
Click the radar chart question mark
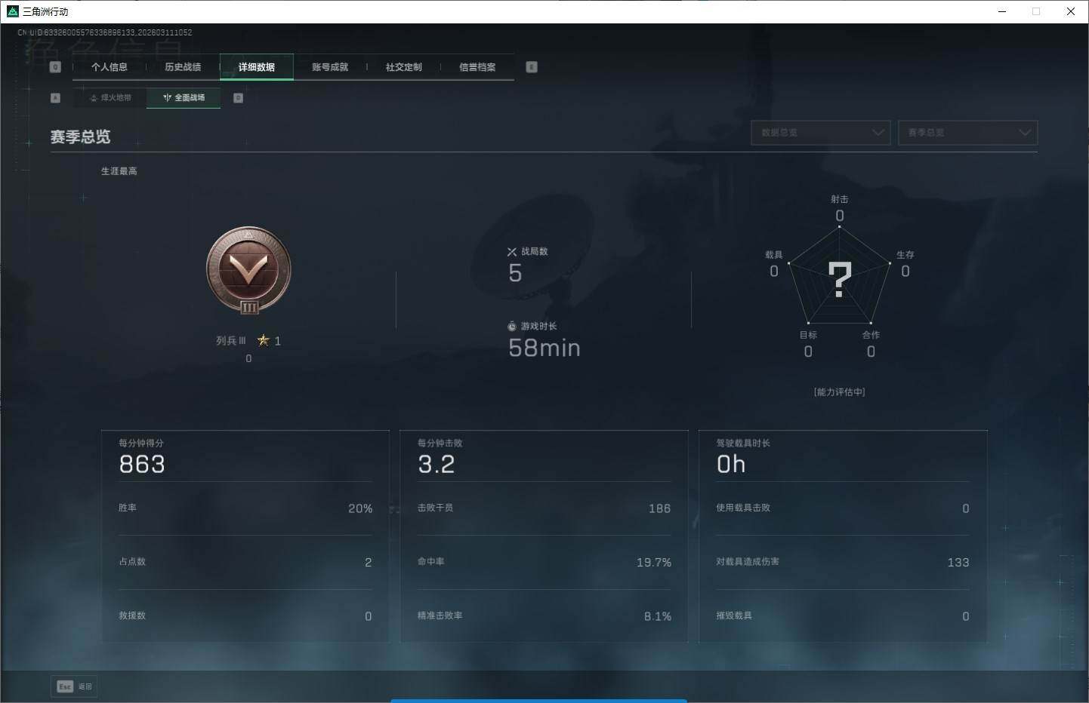click(x=840, y=280)
